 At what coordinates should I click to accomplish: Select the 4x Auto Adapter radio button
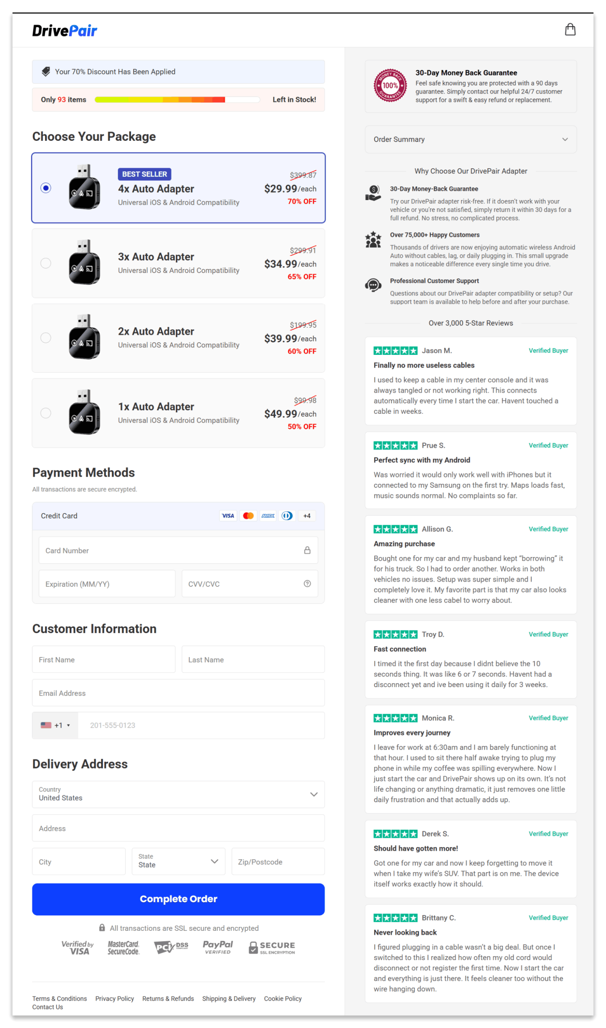46,188
